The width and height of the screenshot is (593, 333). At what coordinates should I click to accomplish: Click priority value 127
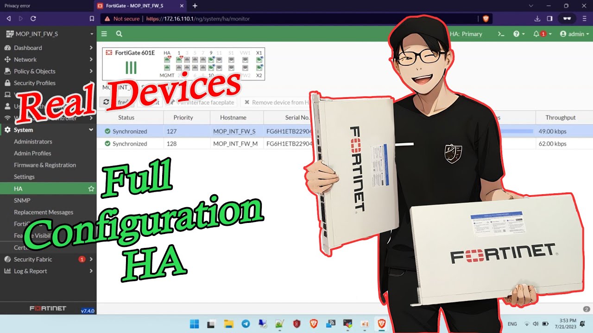tap(171, 131)
